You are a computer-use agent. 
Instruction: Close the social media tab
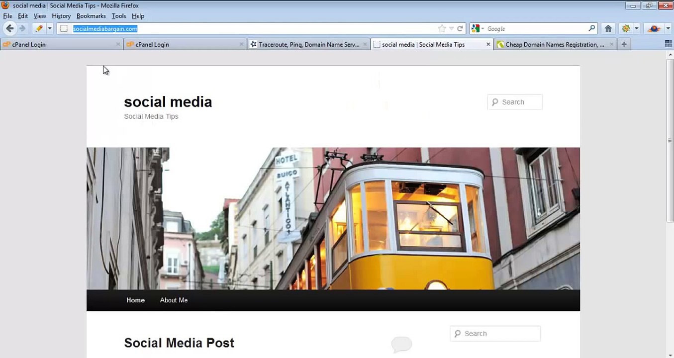(x=488, y=44)
